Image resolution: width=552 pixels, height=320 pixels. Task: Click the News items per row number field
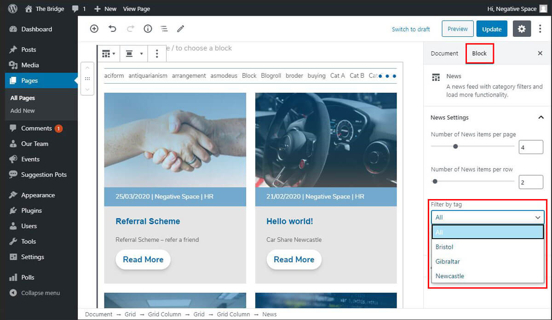tap(530, 182)
